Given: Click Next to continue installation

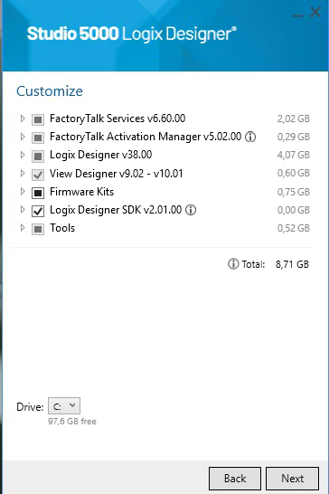Looking at the screenshot, I should 293,479.
